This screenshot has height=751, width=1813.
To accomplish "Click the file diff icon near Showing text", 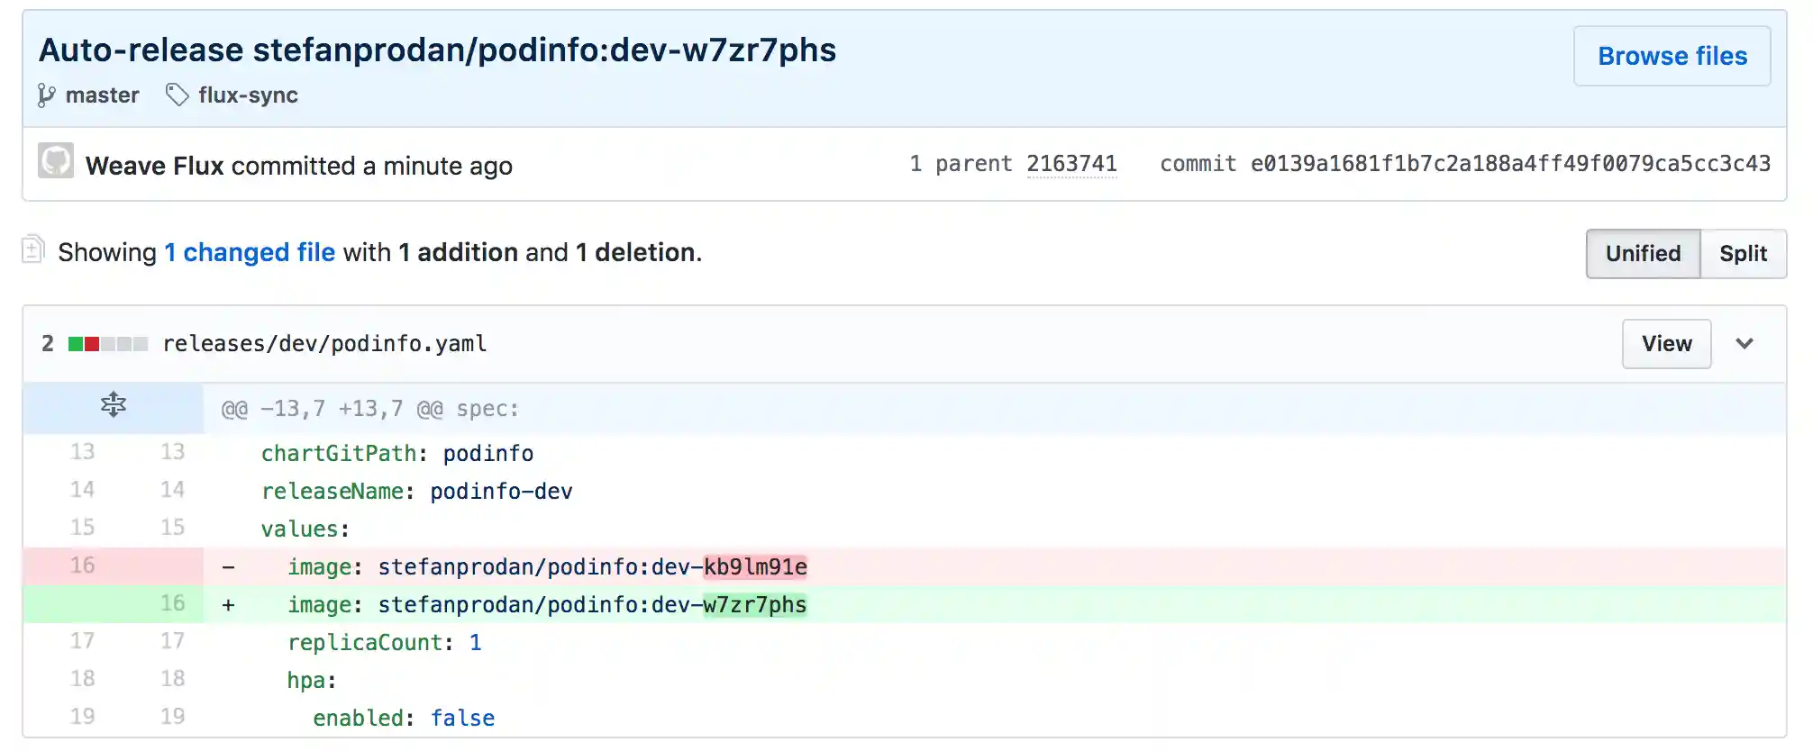I will pyautogui.click(x=32, y=250).
